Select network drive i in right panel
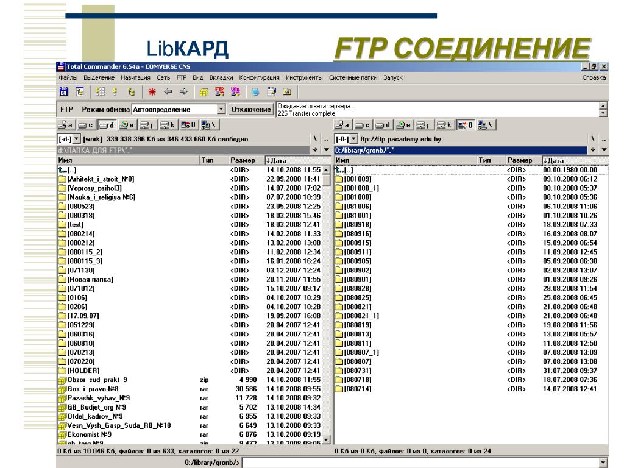 (x=424, y=125)
